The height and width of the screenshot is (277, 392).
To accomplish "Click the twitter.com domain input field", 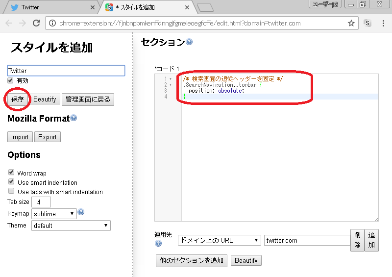I will (x=307, y=240).
